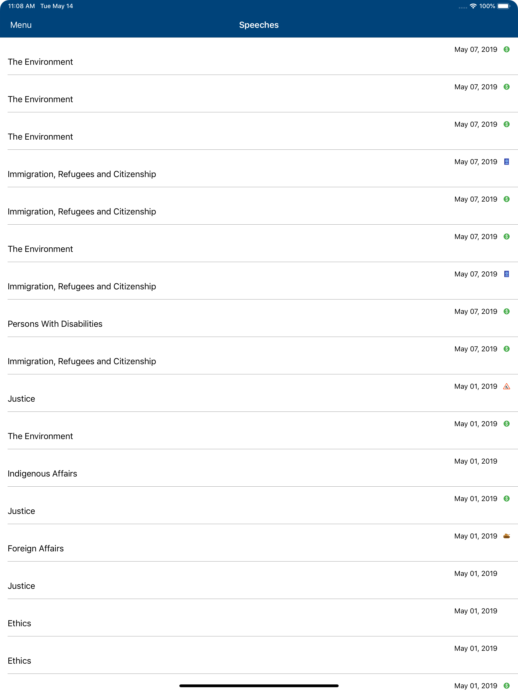Tap the tank icon next to Foreign Affairs

(x=506, y=536)
